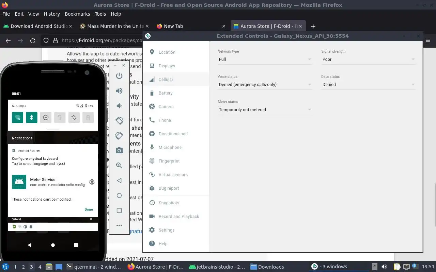This screenshot has height=272, width=436.
Task: Click the emulator toolbar more options dots
Action: click(x=119, y=225)
